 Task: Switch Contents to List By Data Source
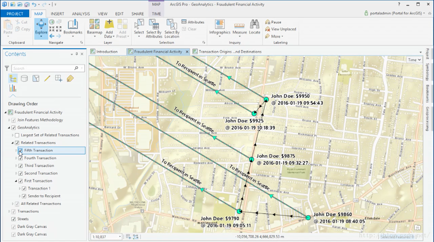[x=24, y=79]
